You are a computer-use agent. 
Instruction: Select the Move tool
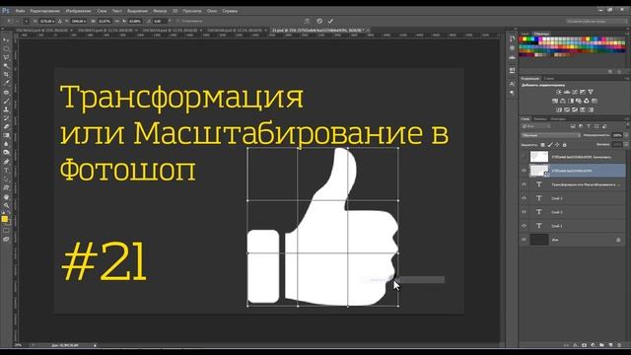point(6,40)
